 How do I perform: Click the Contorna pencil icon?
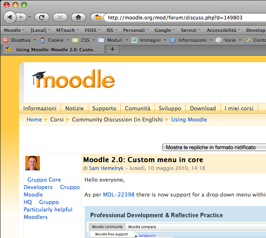coord(248,40)
